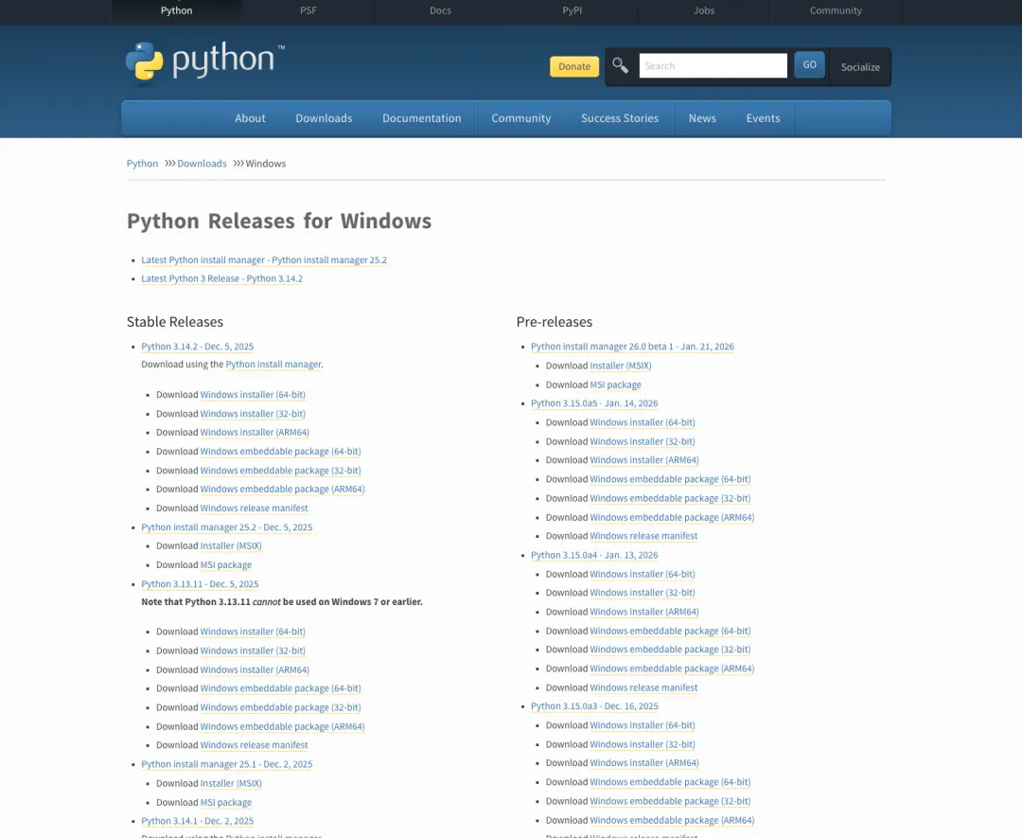The width and height of the screenshot is (1022, 838).
Task: Open the About navigation menu
Action: coord(250,118)
